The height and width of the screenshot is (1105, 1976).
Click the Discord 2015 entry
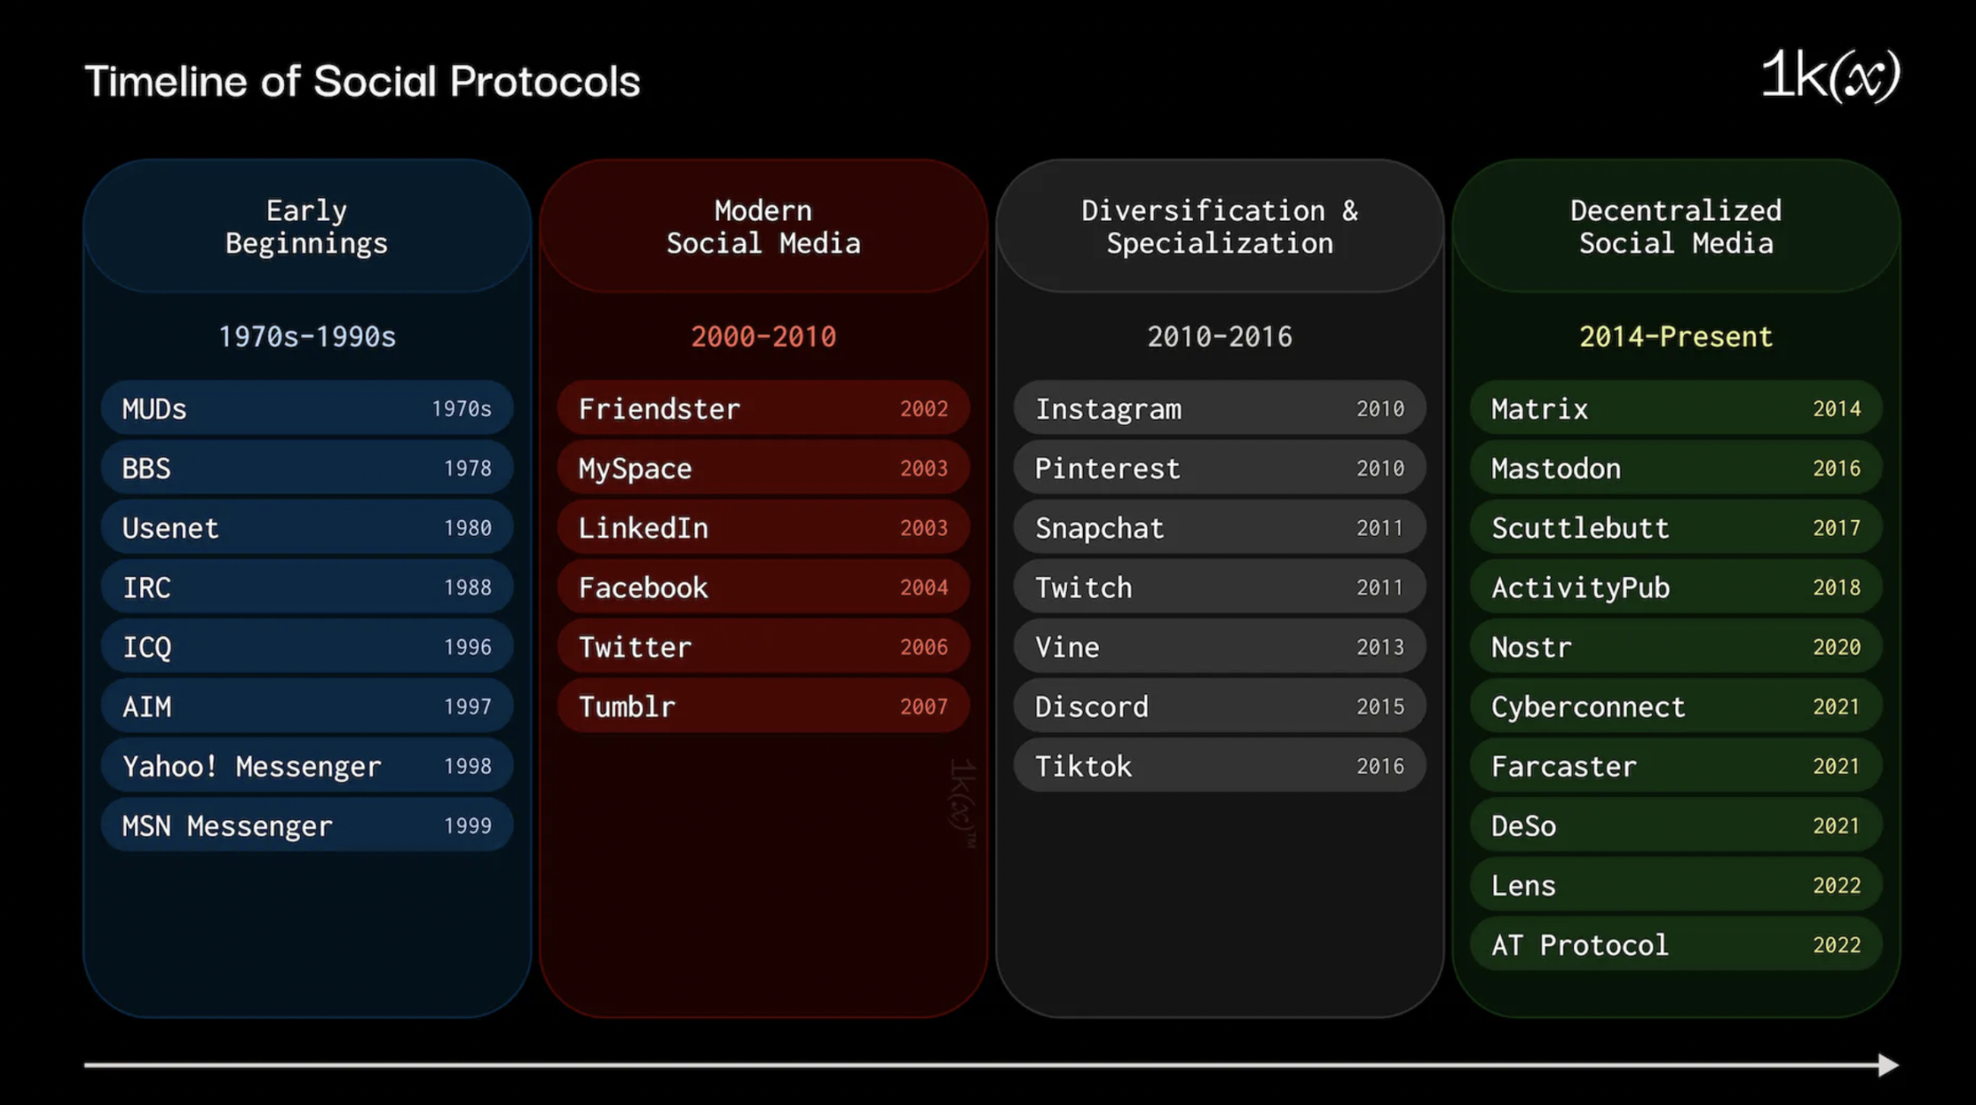1219,706
